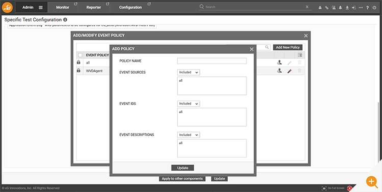Click the power logout icon
Viewport: 382px width, 192px height.
pos(374,8)
